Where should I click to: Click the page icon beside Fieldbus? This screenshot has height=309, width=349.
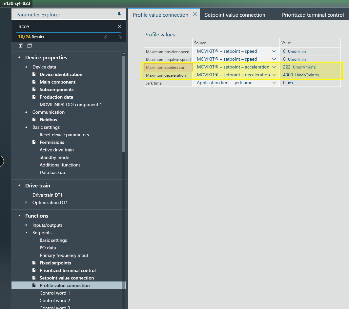coord(34,120)
